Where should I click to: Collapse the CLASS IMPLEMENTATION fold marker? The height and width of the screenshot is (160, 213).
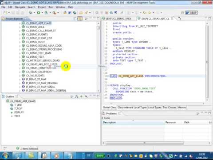(x=109, y=76)
